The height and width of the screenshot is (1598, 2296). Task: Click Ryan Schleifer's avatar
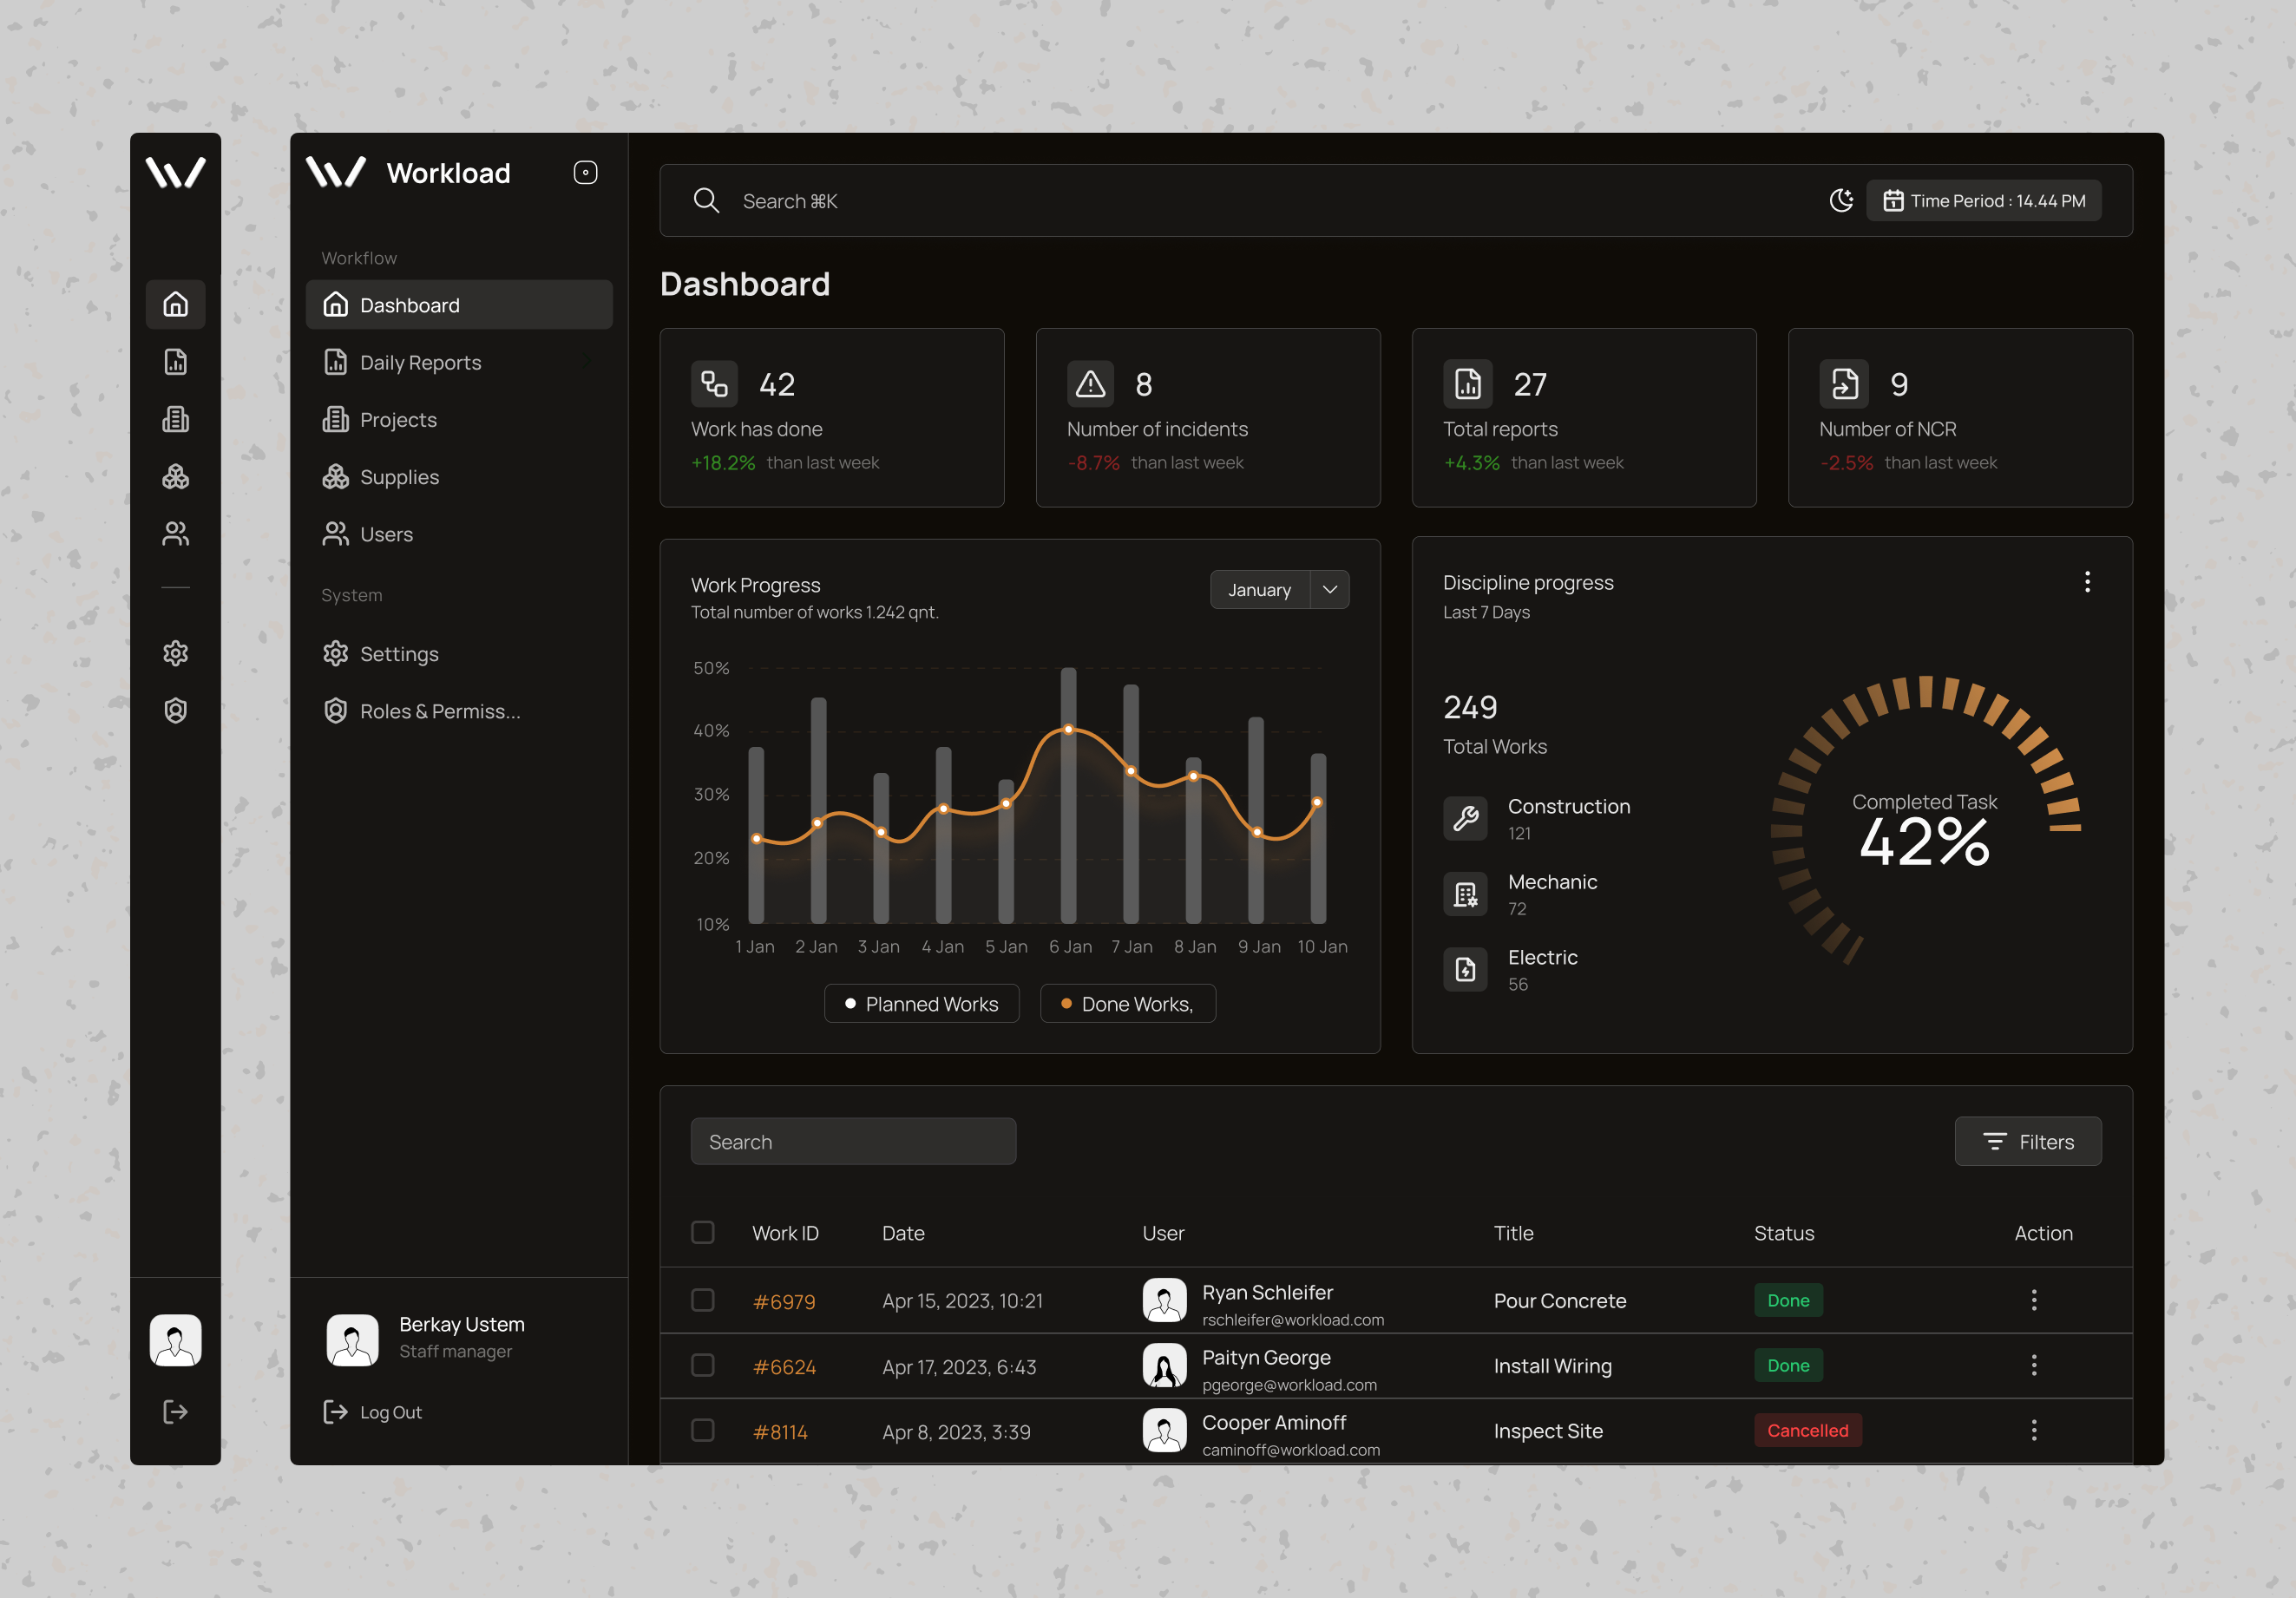(x=1164, y=1300)
